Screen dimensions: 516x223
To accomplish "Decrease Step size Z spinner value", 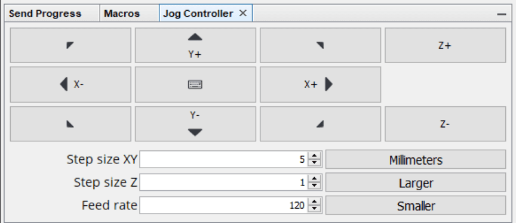I will [x=315, y=186].
